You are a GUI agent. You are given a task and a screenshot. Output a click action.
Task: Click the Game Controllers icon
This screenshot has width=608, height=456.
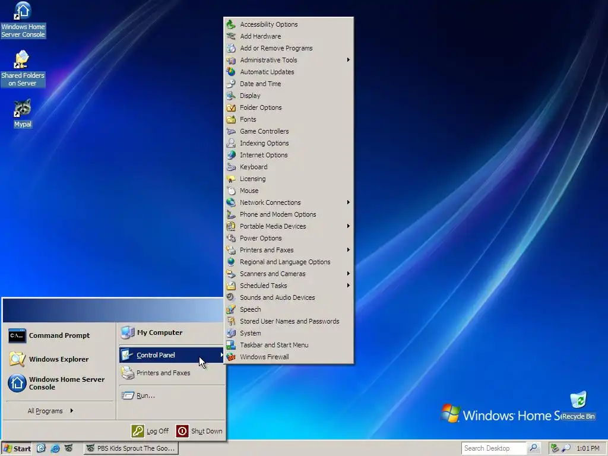(231, 131)
